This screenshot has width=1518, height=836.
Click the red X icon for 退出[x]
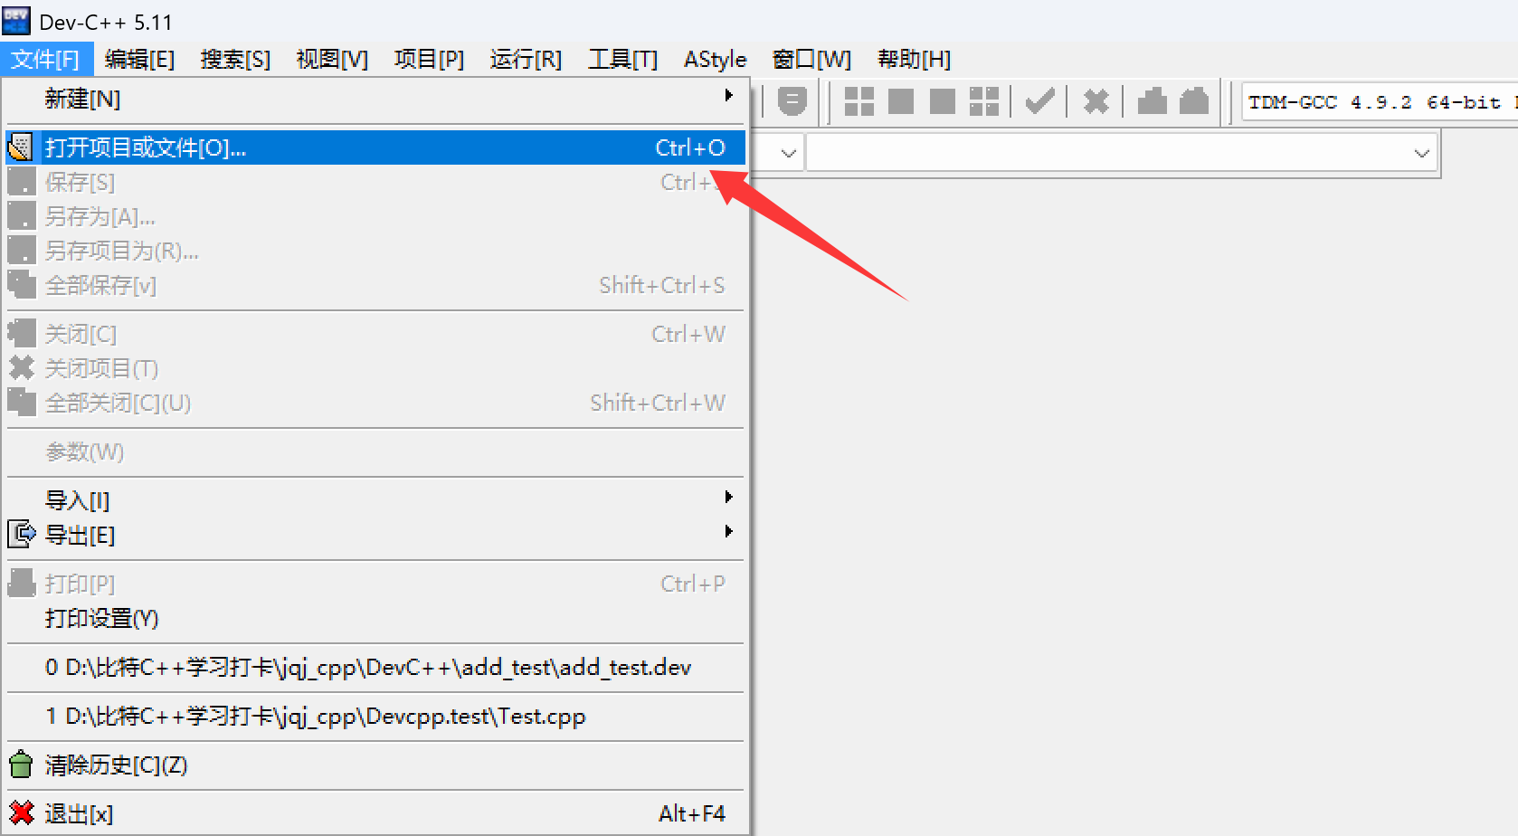22,813
